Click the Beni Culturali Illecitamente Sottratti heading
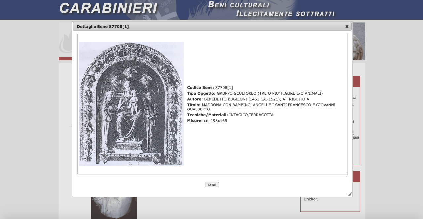This screenshot has width=423, height=219. coord(271,9)
